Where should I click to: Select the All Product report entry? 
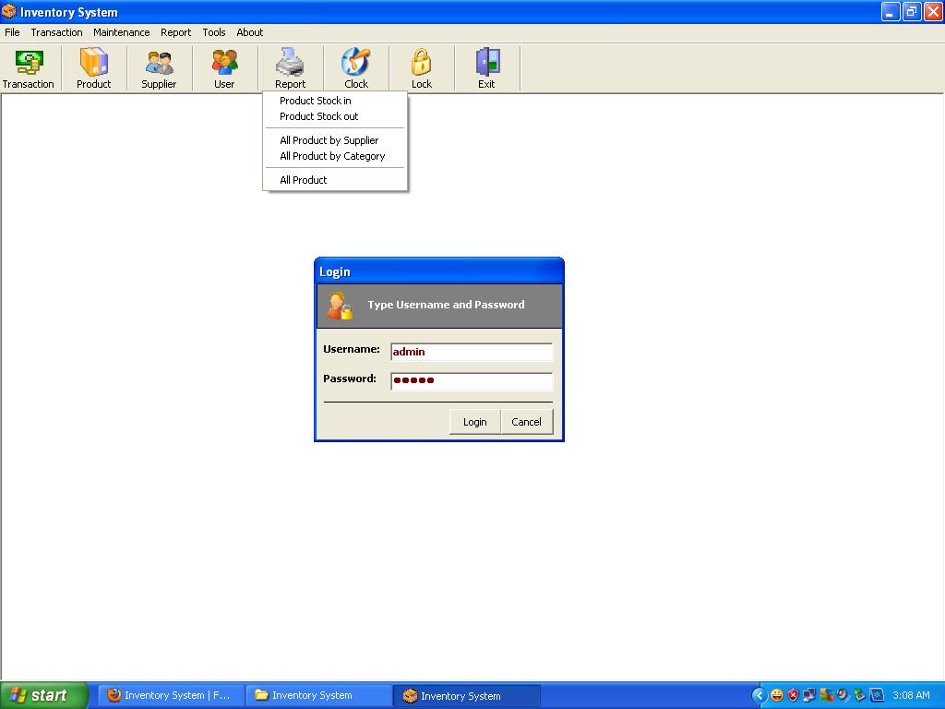(x=304, y=180)
